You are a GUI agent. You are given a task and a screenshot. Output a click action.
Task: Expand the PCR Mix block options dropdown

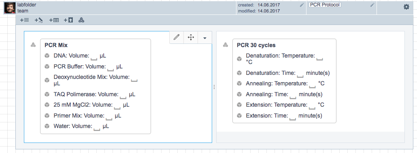[204, 37]
